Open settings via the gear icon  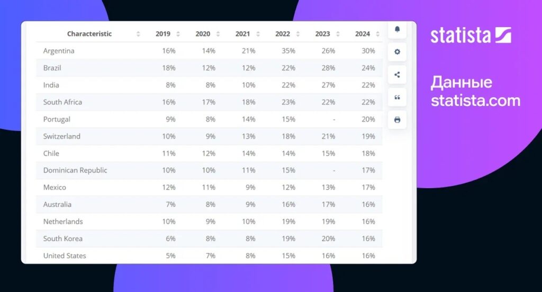[397, 52]
